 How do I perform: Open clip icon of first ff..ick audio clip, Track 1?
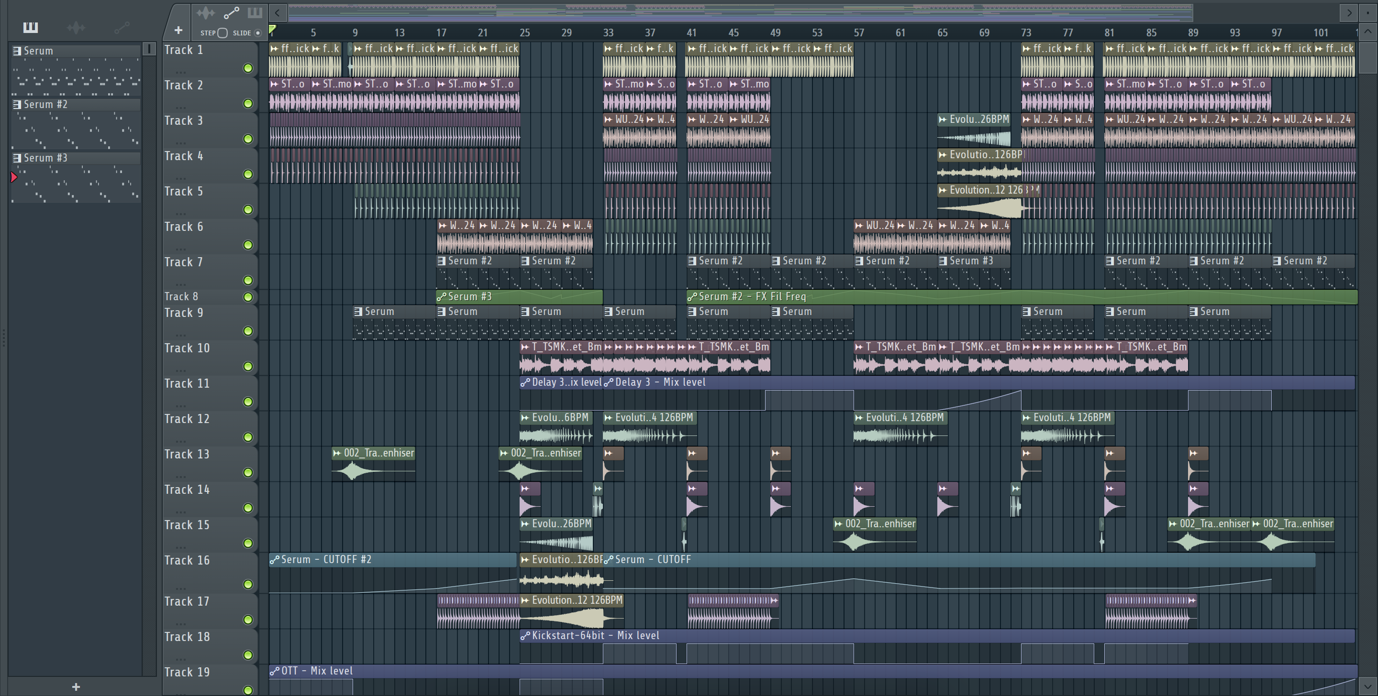[x=275, y=49]
